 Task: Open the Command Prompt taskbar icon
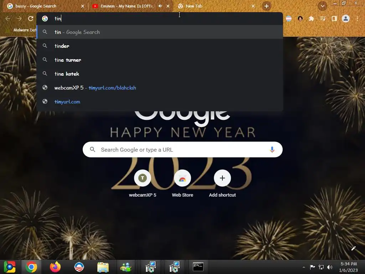(x=198, y=267)
